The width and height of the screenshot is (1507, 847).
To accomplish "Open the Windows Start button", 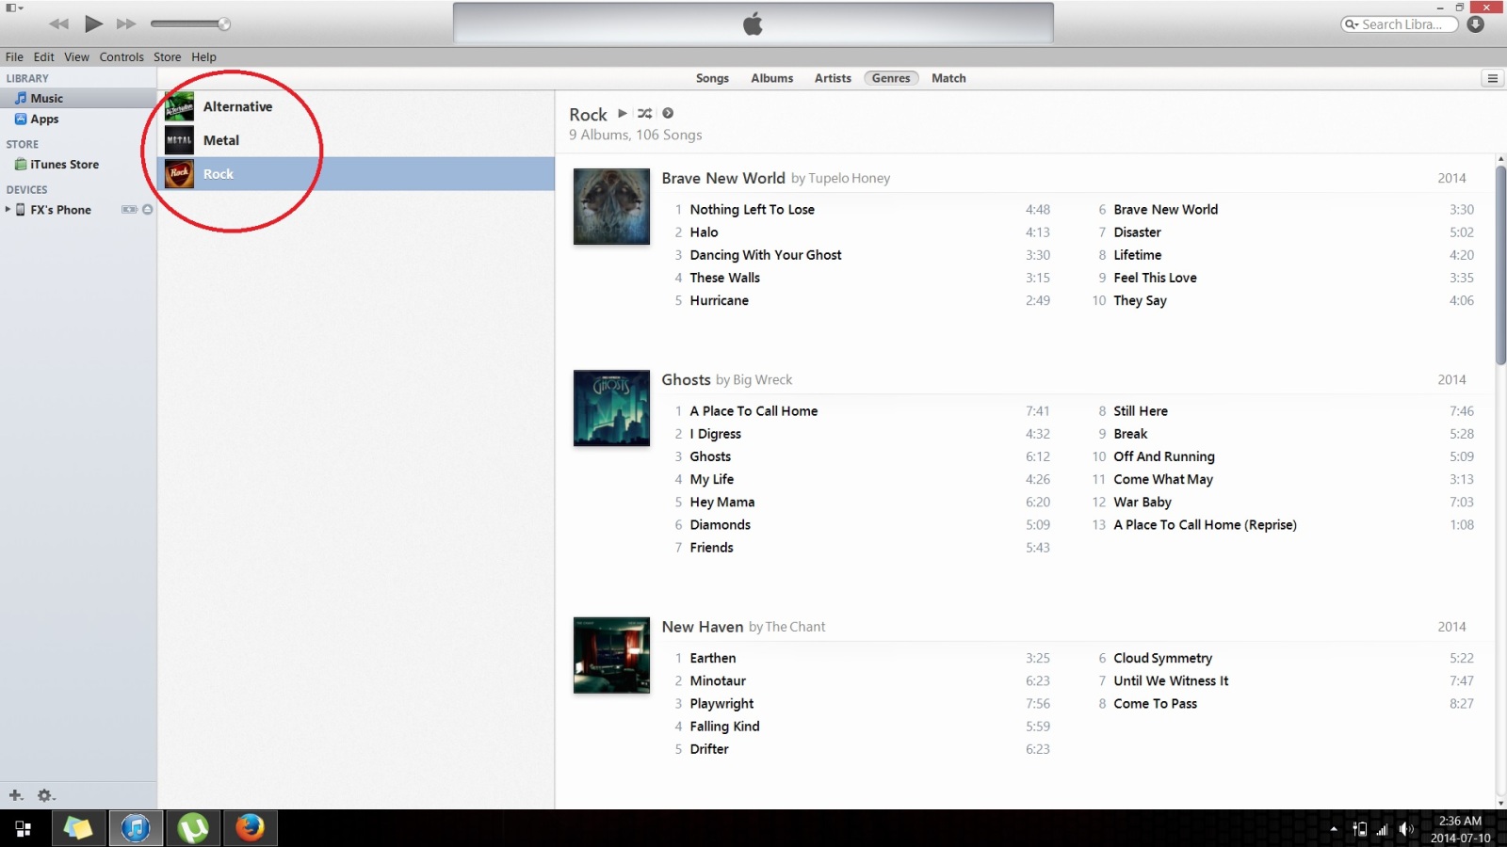I will pos(24,828).
